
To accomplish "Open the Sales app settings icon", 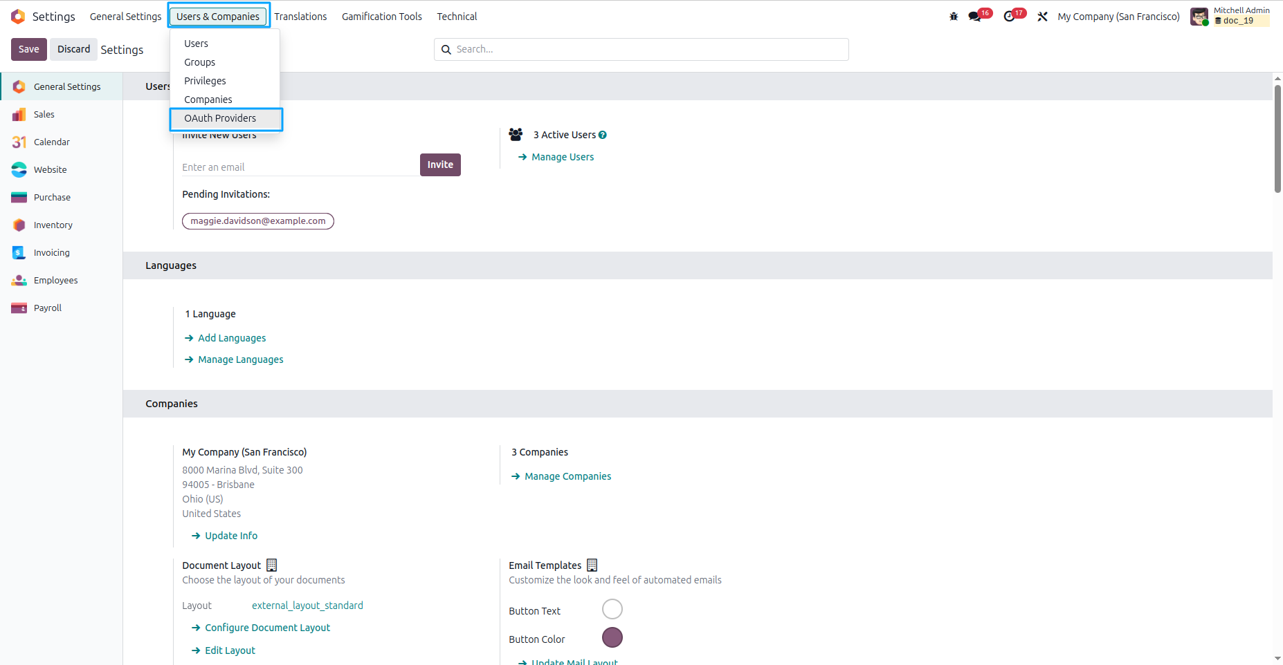I will tap(19, 114).
